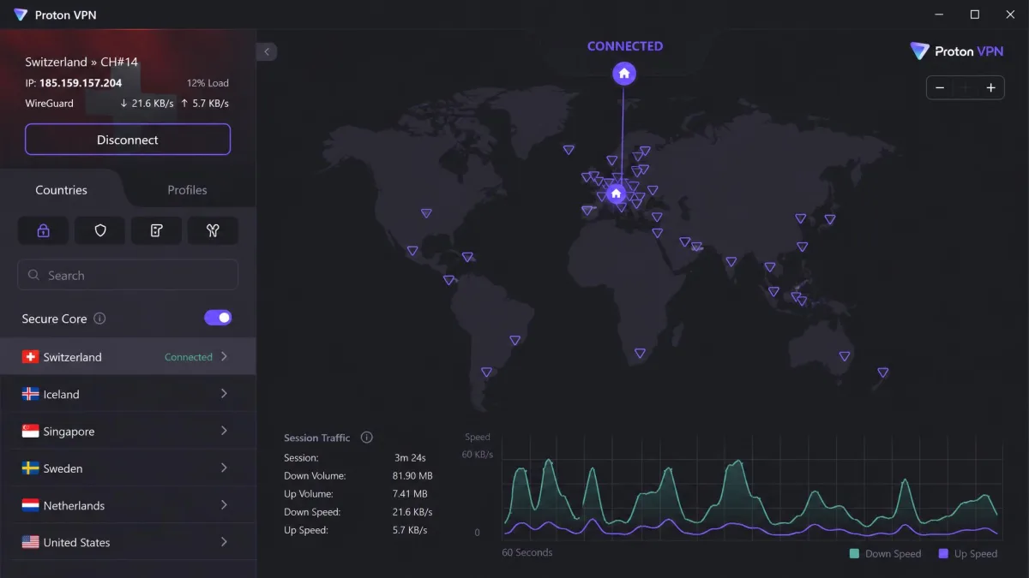
Task: Select the Iceland country row
Action: [128, 394]
